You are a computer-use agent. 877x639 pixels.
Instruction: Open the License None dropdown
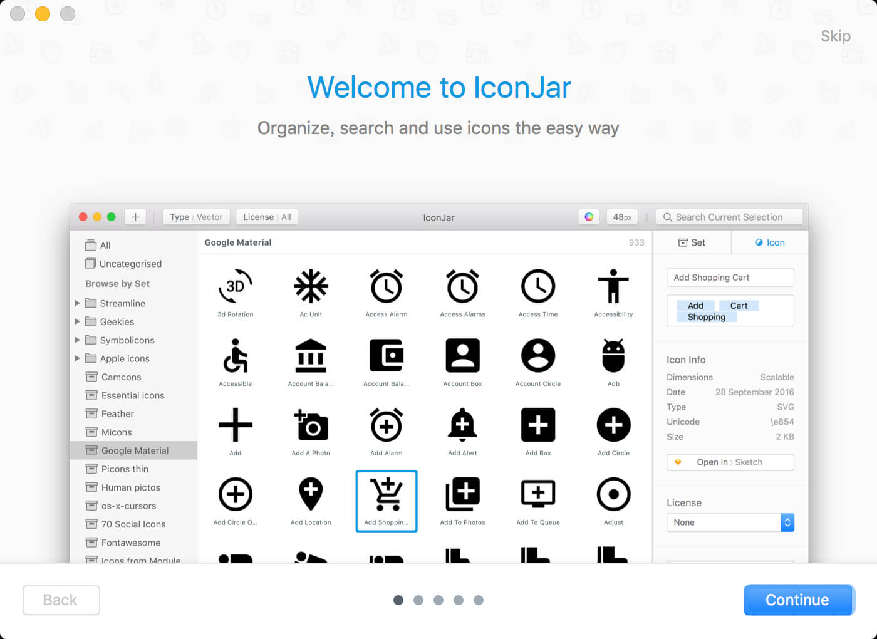point(730,522)
